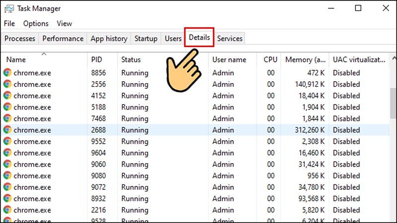The height and width of the screenshot is (223, 397).
Task: Switch to the Startup tab
Action: click(x=146, y=39)
